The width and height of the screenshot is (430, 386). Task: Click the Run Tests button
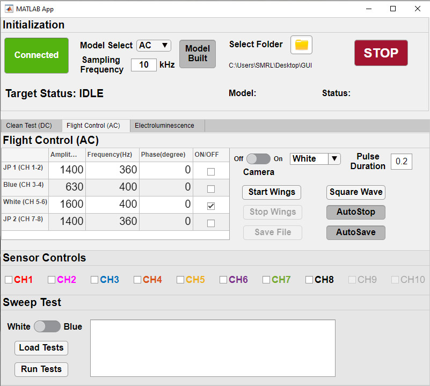coord(41,369)
